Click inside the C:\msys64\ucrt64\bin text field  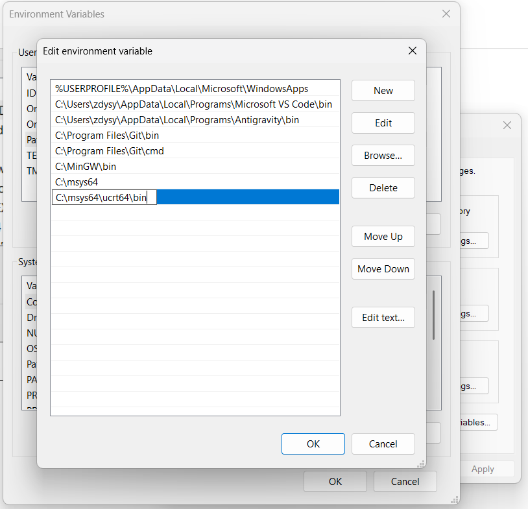(x=104, y=198)
